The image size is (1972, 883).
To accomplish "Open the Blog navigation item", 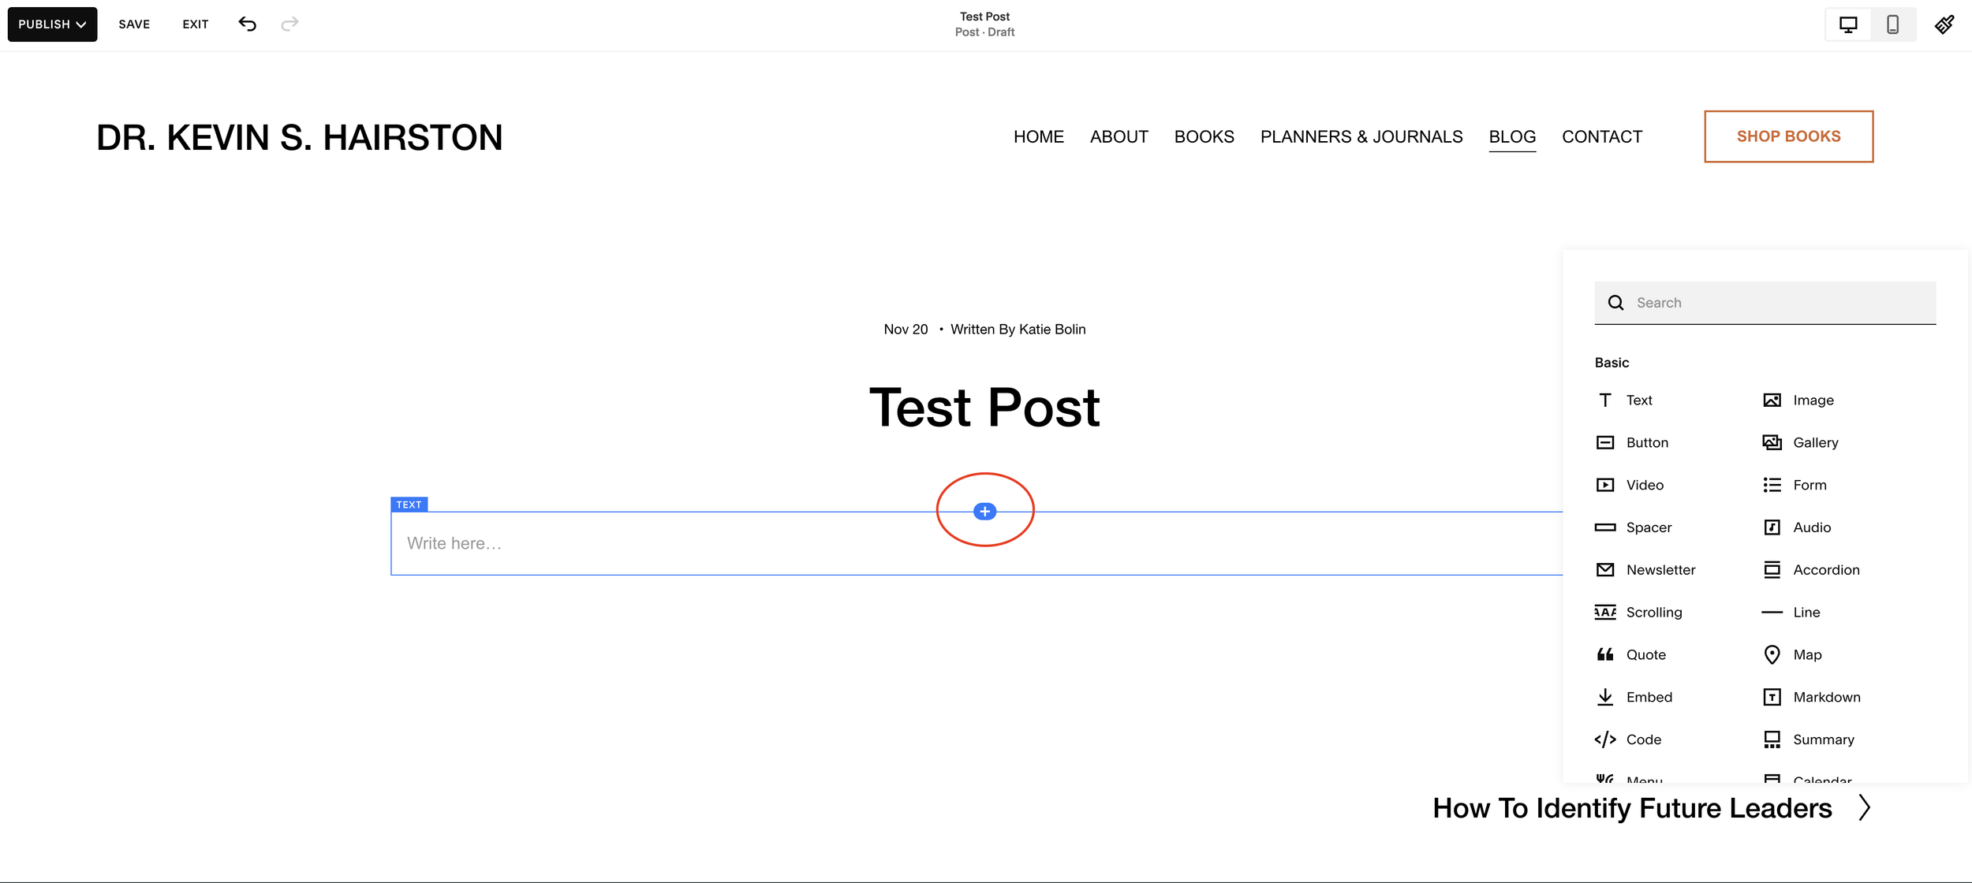I will (1512, 136).
